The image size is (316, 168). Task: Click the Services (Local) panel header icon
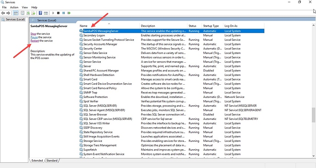[33, 20]
